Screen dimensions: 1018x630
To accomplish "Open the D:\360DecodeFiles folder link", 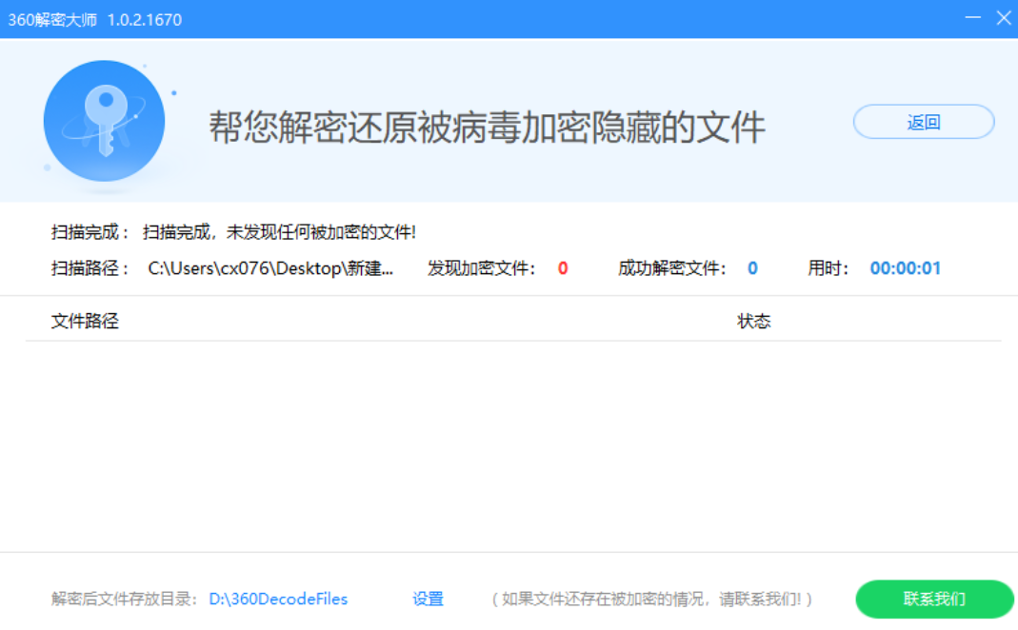I will click(x=278, y=600).
